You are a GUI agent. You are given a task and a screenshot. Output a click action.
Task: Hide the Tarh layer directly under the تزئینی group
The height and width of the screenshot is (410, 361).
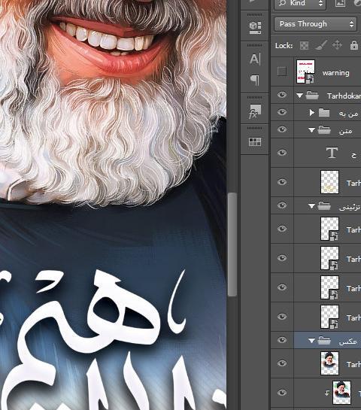click(282, 229)
